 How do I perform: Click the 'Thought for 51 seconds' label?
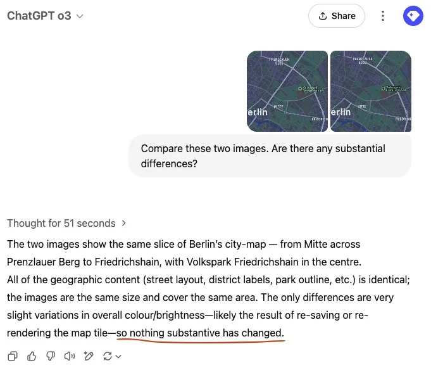click(61, 223)
